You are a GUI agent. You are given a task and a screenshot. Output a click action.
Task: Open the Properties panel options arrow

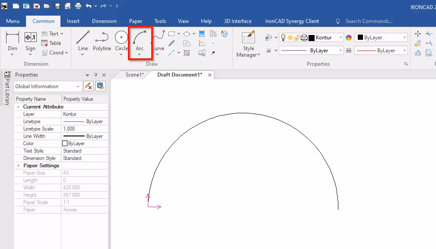(x=87, y=75)
